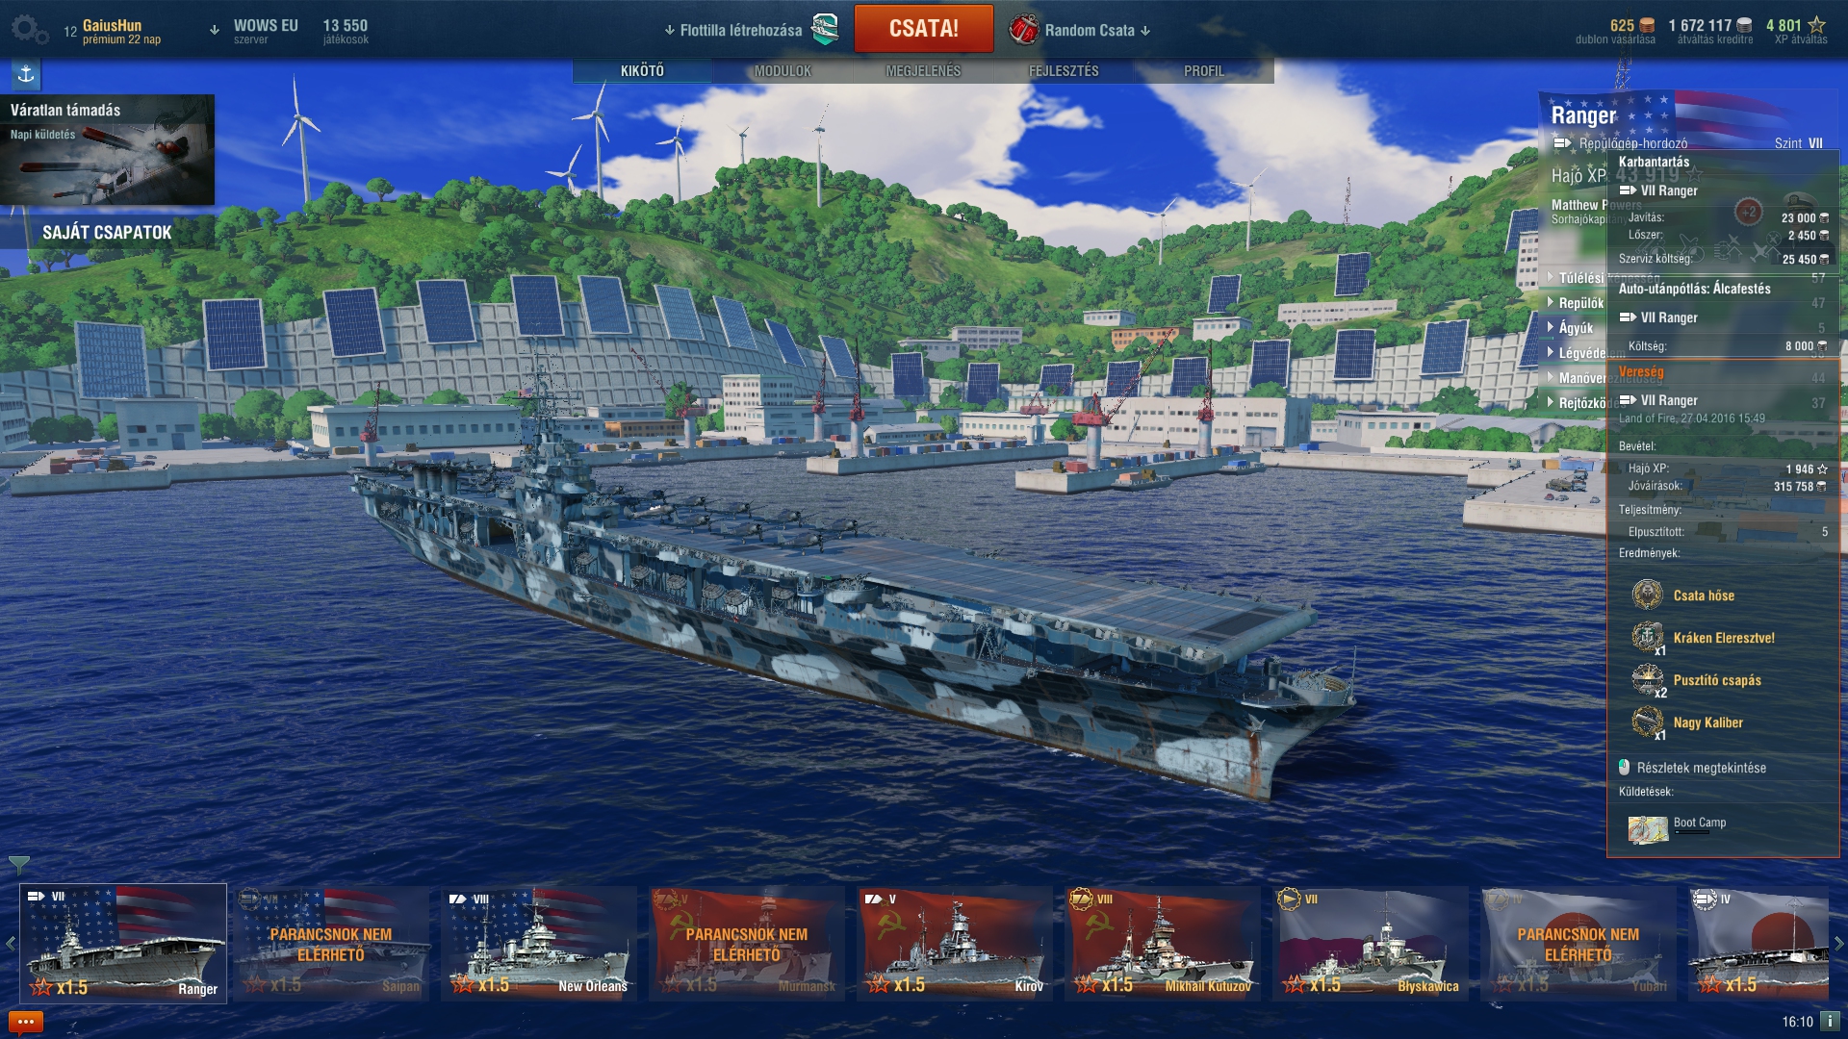Open the chat speech bubble icon
The image size is (1848, 1039).
click(x=25, y=1022)
